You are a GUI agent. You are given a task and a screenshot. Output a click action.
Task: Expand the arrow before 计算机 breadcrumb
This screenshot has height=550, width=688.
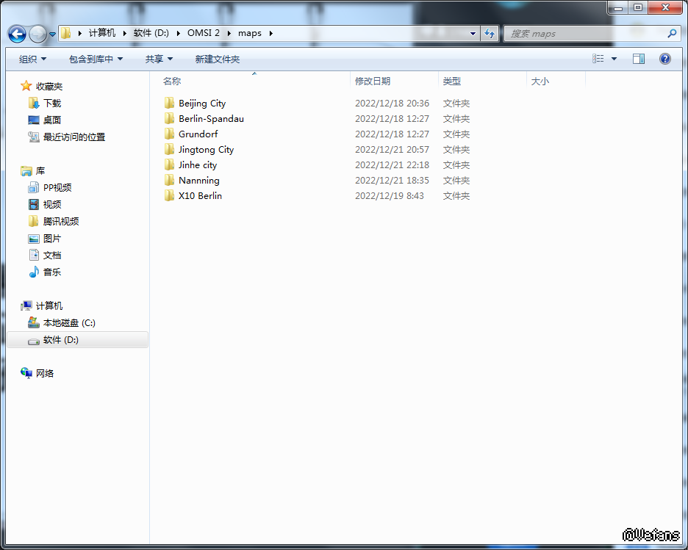coord(80,33)
